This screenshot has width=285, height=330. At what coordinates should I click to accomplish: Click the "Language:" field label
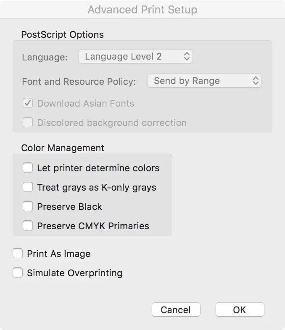(45, 57)
